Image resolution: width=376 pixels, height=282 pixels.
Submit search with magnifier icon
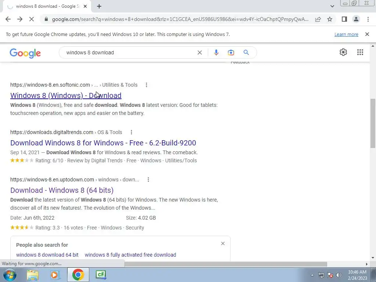pyautogui.click(x=246, y=53)
